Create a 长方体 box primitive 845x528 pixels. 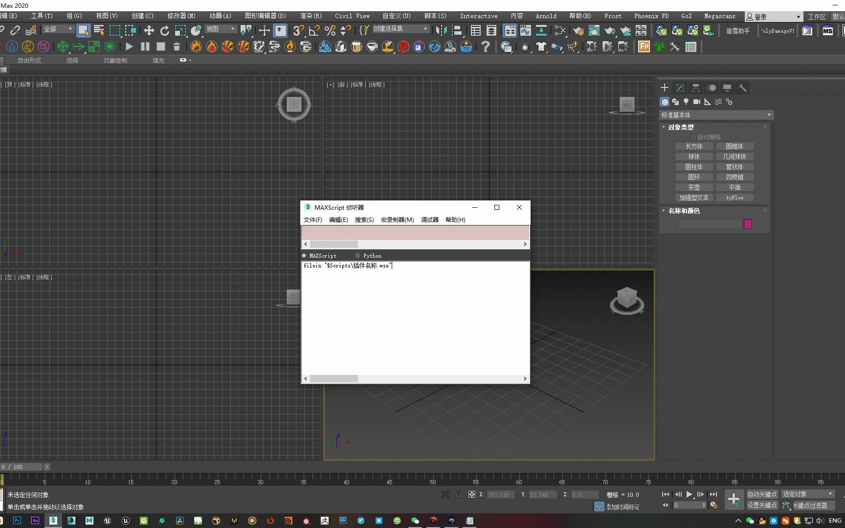694,146
